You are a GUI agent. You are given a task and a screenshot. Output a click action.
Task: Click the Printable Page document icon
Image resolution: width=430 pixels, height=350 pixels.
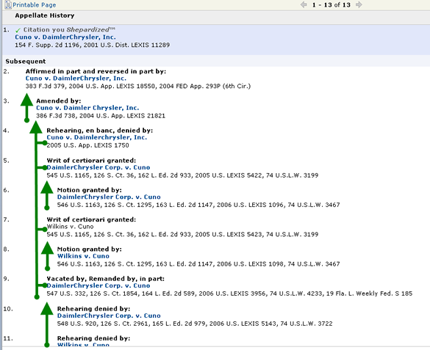click(8, 4)
